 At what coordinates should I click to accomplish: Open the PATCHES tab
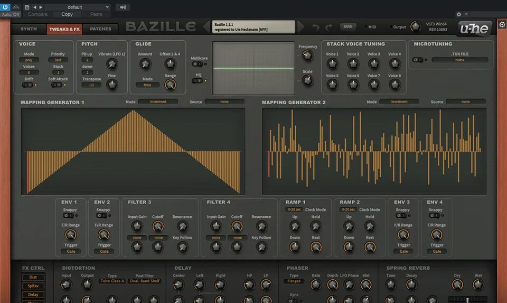(x=100, y=29)
